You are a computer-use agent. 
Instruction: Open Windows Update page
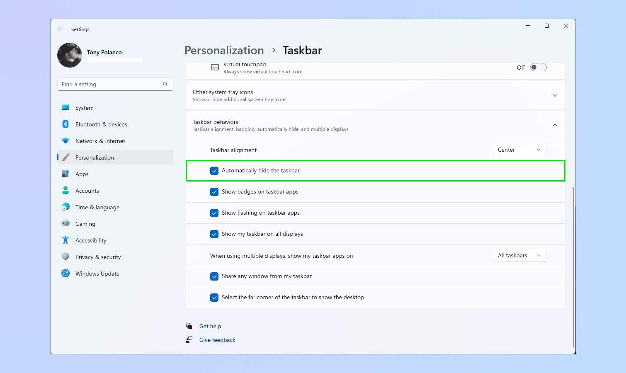click(x=115, y=274)
